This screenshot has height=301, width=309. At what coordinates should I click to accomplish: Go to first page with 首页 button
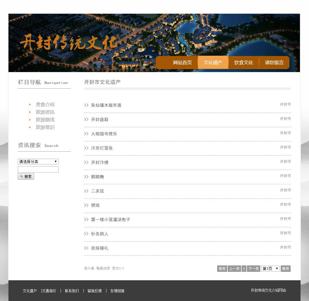[222, 269]
